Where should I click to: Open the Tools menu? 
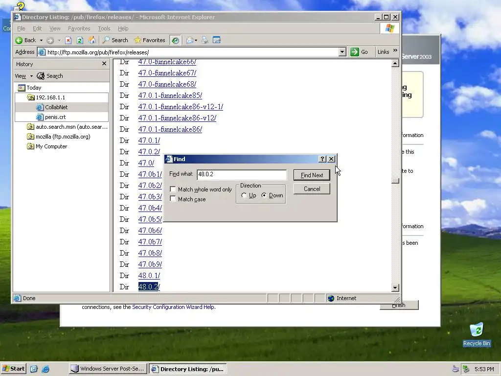(104, 28)
